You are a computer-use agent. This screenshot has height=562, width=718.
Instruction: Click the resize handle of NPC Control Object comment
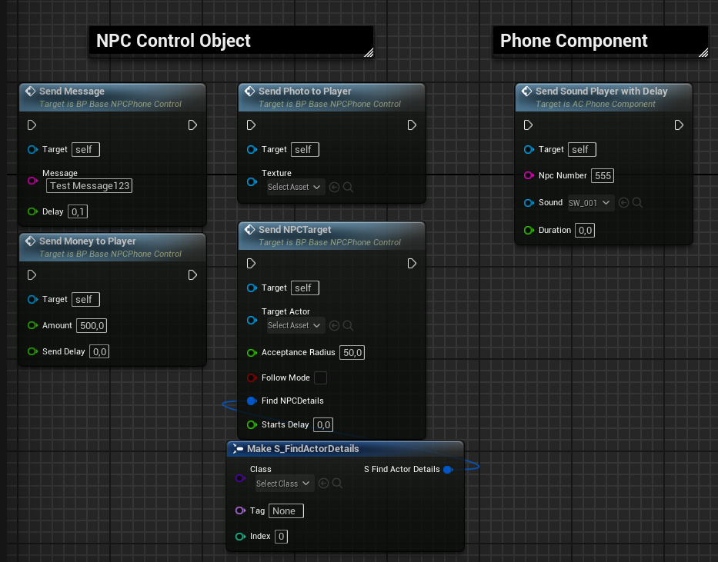[x=369, y=52]
